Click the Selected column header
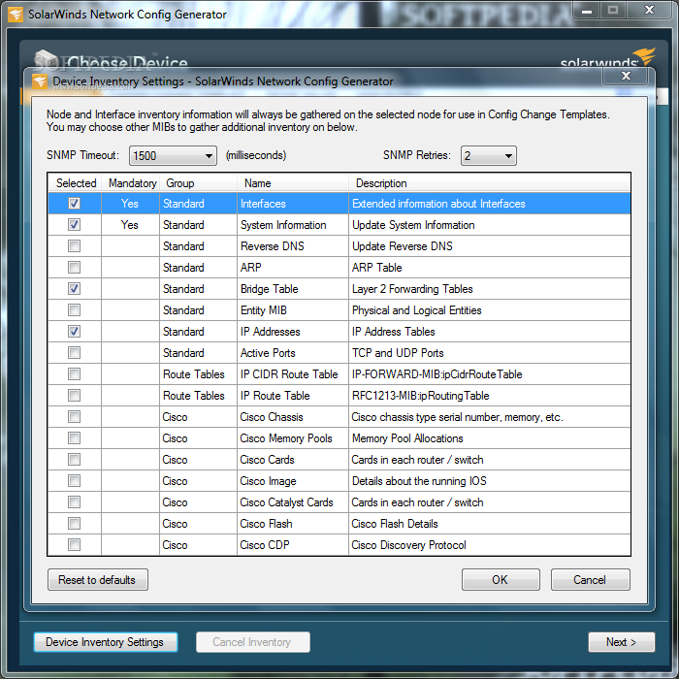 coord(76,183)
